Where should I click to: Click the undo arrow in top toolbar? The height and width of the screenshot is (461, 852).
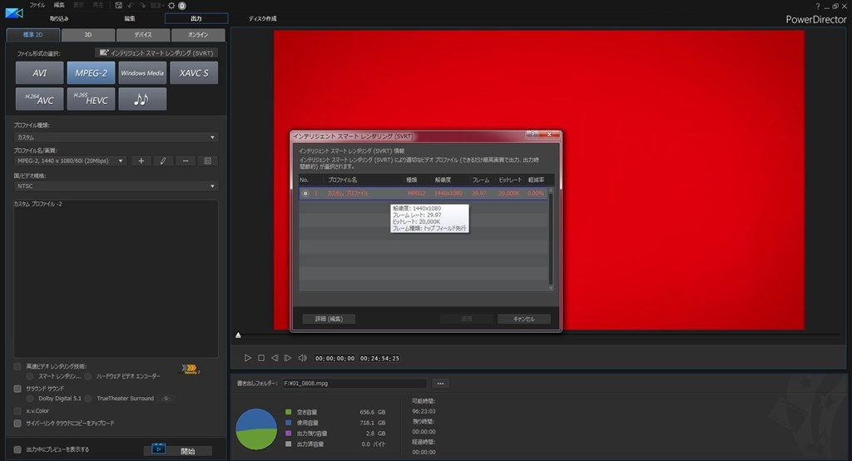click(131, 6)
